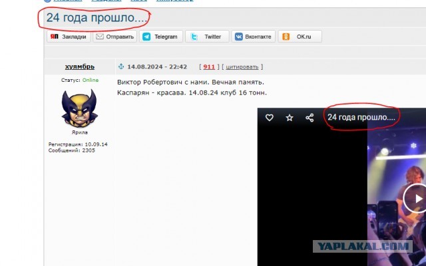Screen dimensions: 426x266
Task: Click the 911 rating link
Action: point(209,66)
